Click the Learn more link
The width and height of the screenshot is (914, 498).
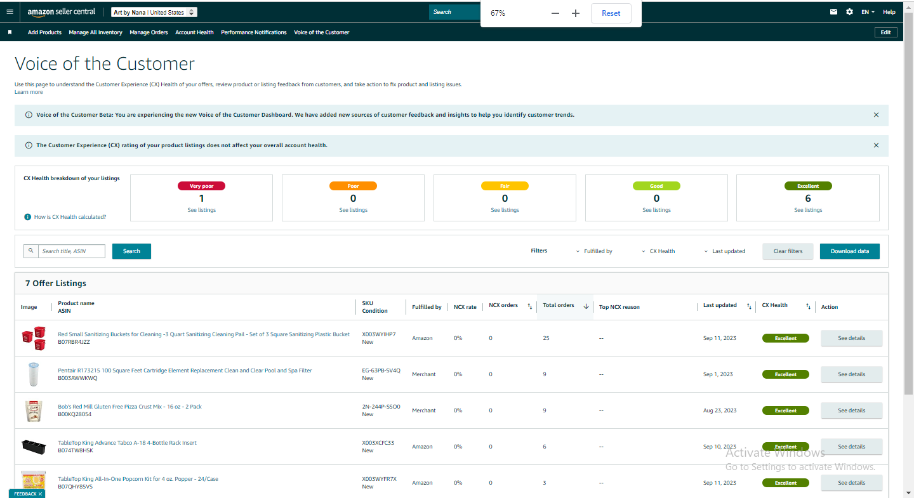(29, 92)
